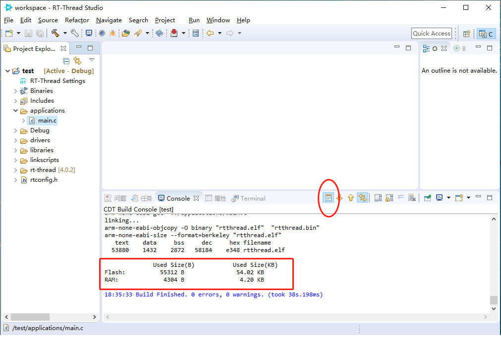Toggle Link with Editor in Project Explorer
The image size is (501, 337).
coord(77,60)
